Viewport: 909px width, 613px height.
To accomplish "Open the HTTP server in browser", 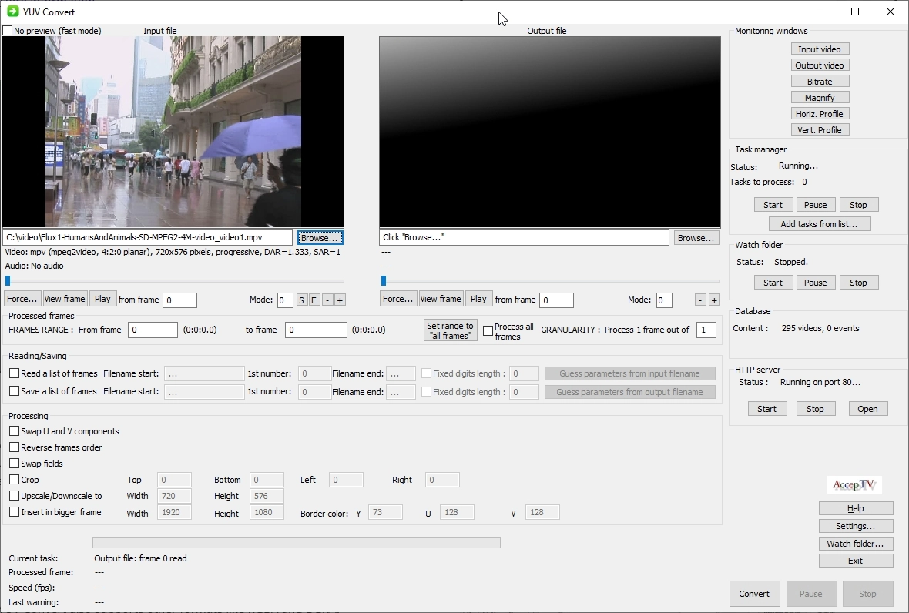I will point(867,409).
